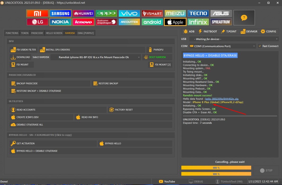
Task: Open the DIAG [PURPLE] tab
Action: [86, 33]
